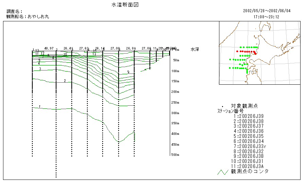Click the 水深 depth axis label
This screenshot has width=307, height=187.
(195, 49)
